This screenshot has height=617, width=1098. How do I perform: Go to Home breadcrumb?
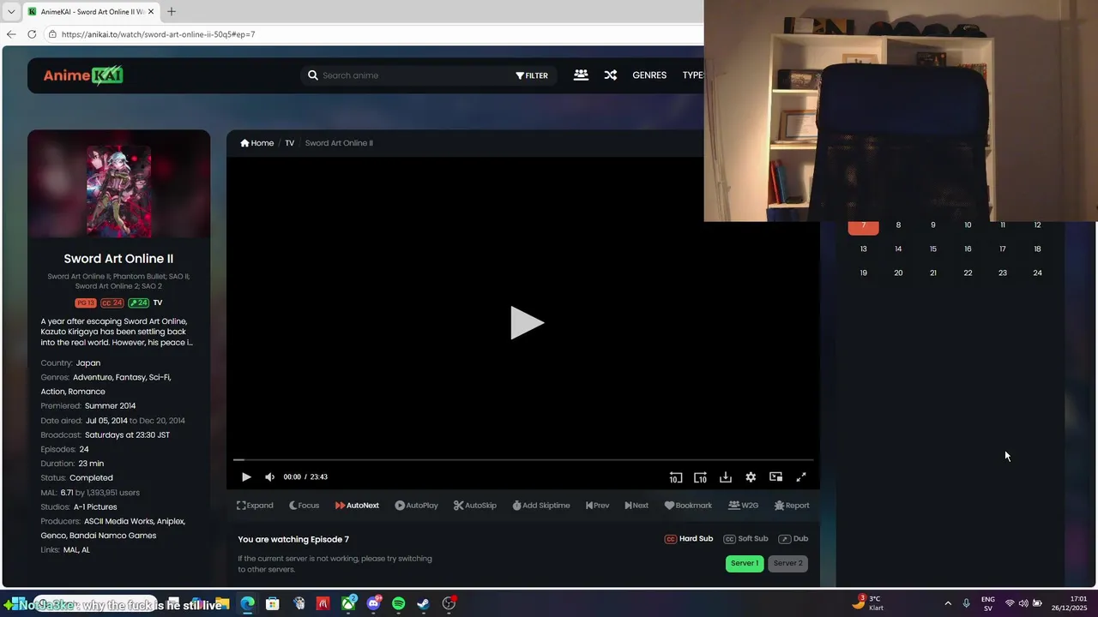(257, 143)
